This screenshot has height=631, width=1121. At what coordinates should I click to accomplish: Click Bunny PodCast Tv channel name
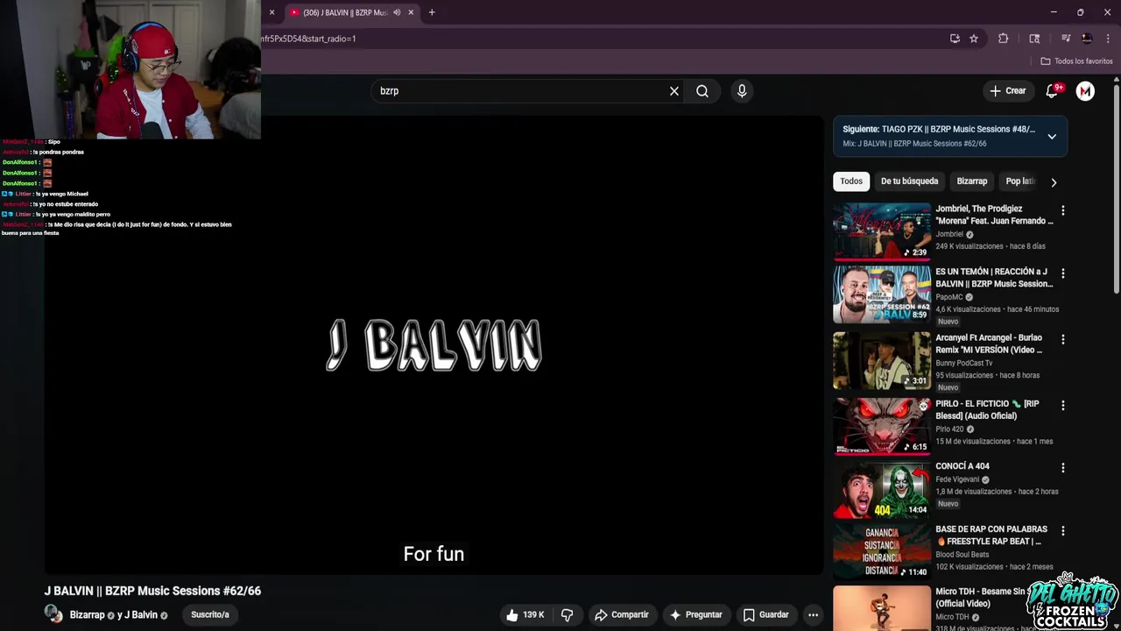click(x=963, y=363)
